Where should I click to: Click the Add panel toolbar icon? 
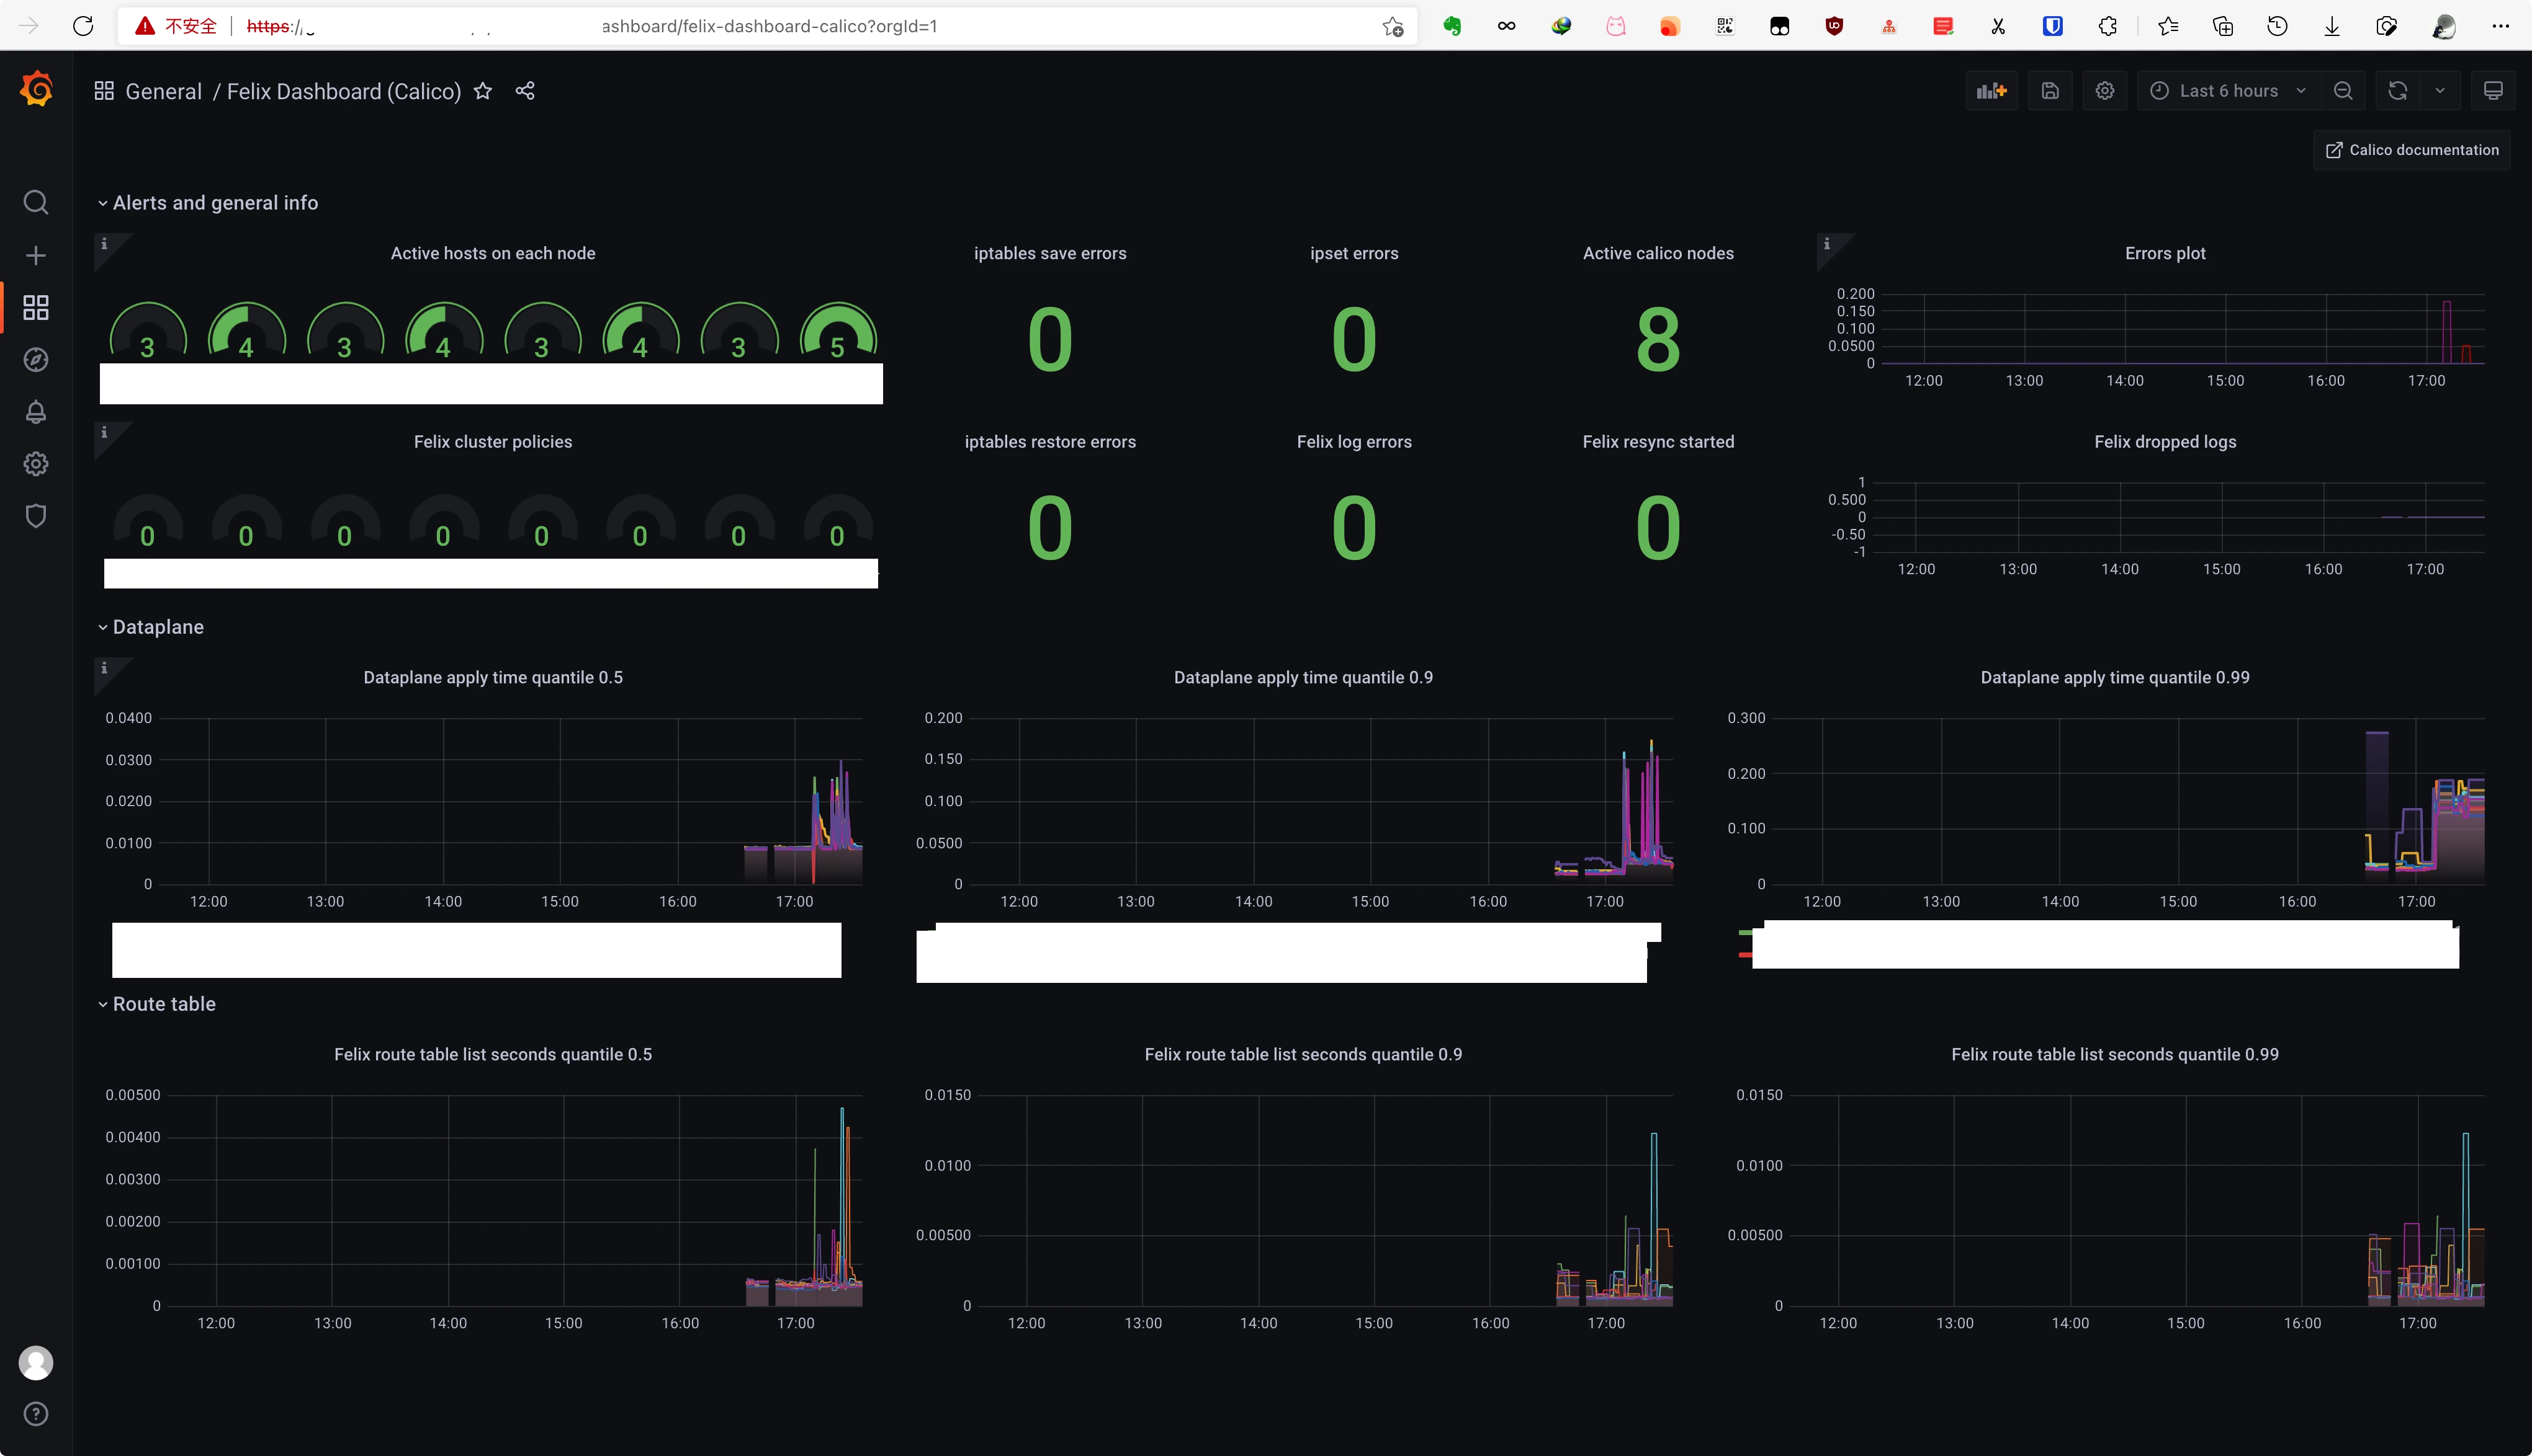tap(1991, 91)
